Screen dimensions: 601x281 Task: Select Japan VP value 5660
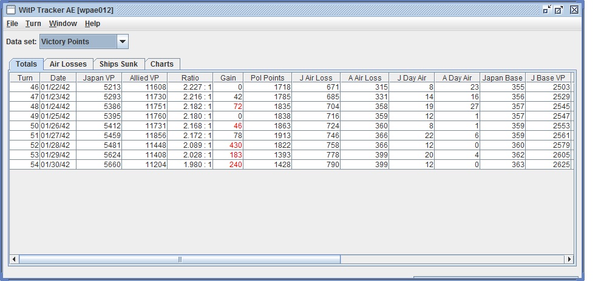pyautogui.click(x=99, y=164)
